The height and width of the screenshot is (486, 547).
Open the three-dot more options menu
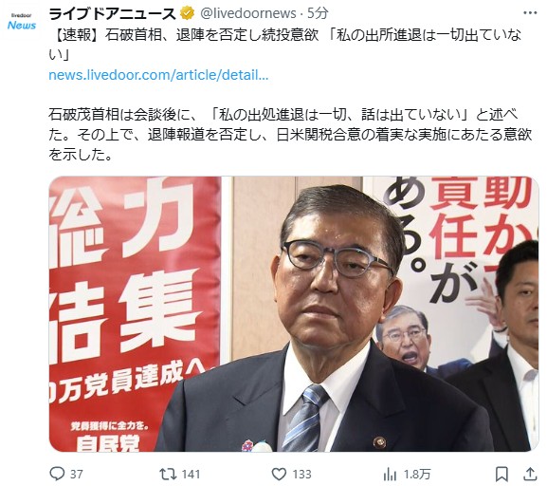pyautogui.click(x=530, y=13)
